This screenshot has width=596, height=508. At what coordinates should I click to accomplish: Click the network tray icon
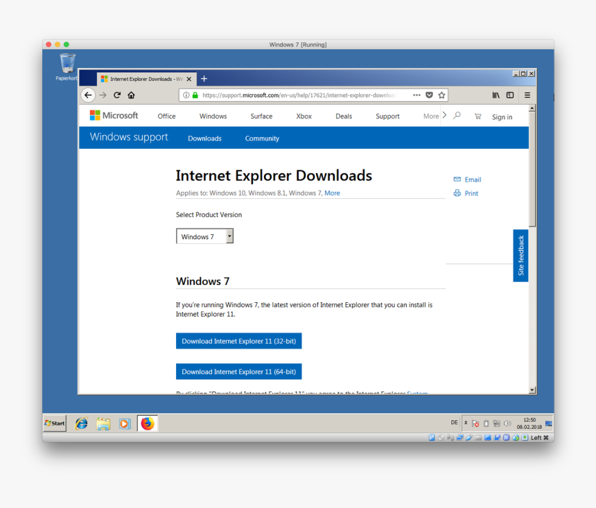tap(497, 423)
